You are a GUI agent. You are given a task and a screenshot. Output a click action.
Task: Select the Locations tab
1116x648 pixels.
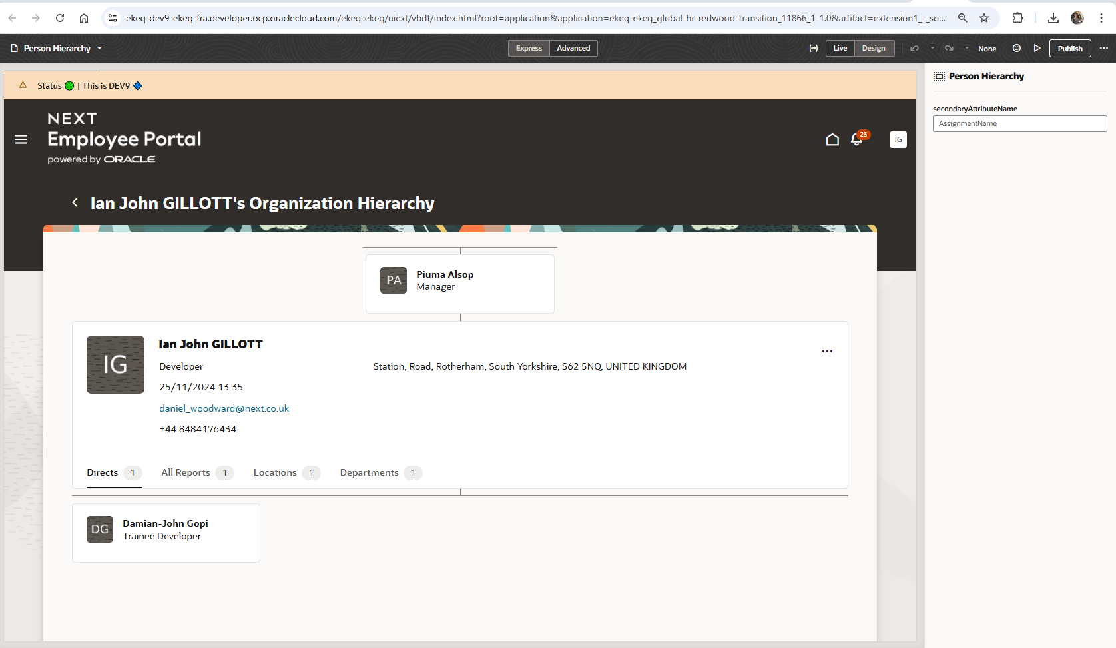287,472
